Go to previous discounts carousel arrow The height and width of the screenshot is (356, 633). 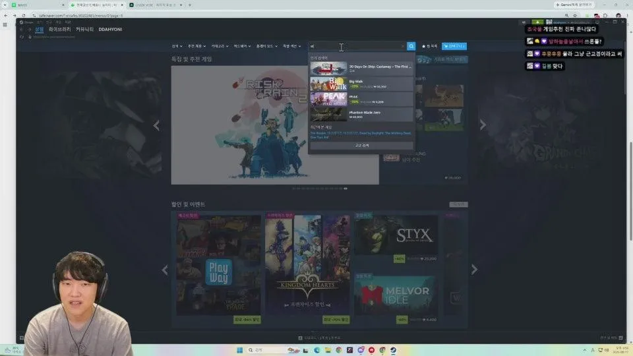pyautogui.click(x=165, y=270)
